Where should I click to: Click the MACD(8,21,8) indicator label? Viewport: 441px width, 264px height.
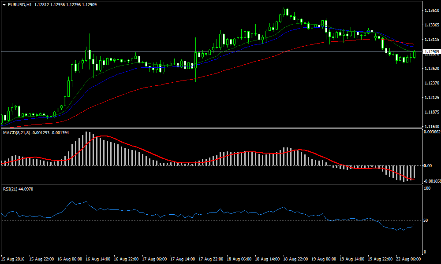[17, 132]
